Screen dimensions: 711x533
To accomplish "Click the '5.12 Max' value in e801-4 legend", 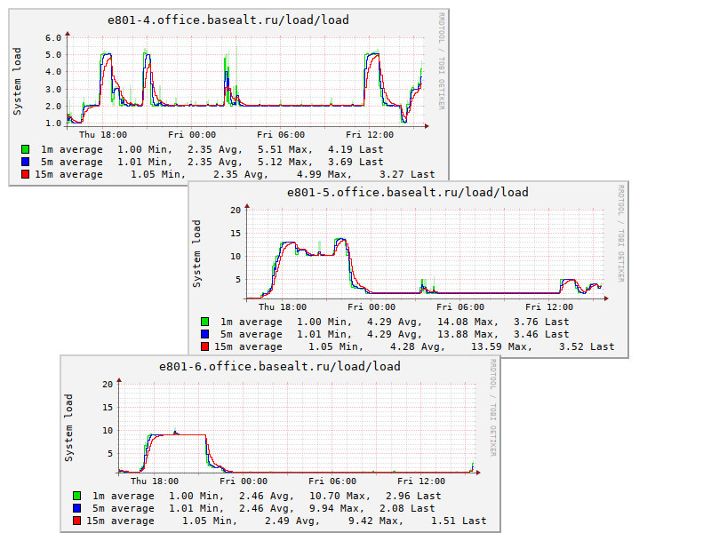I will (284, 162).
